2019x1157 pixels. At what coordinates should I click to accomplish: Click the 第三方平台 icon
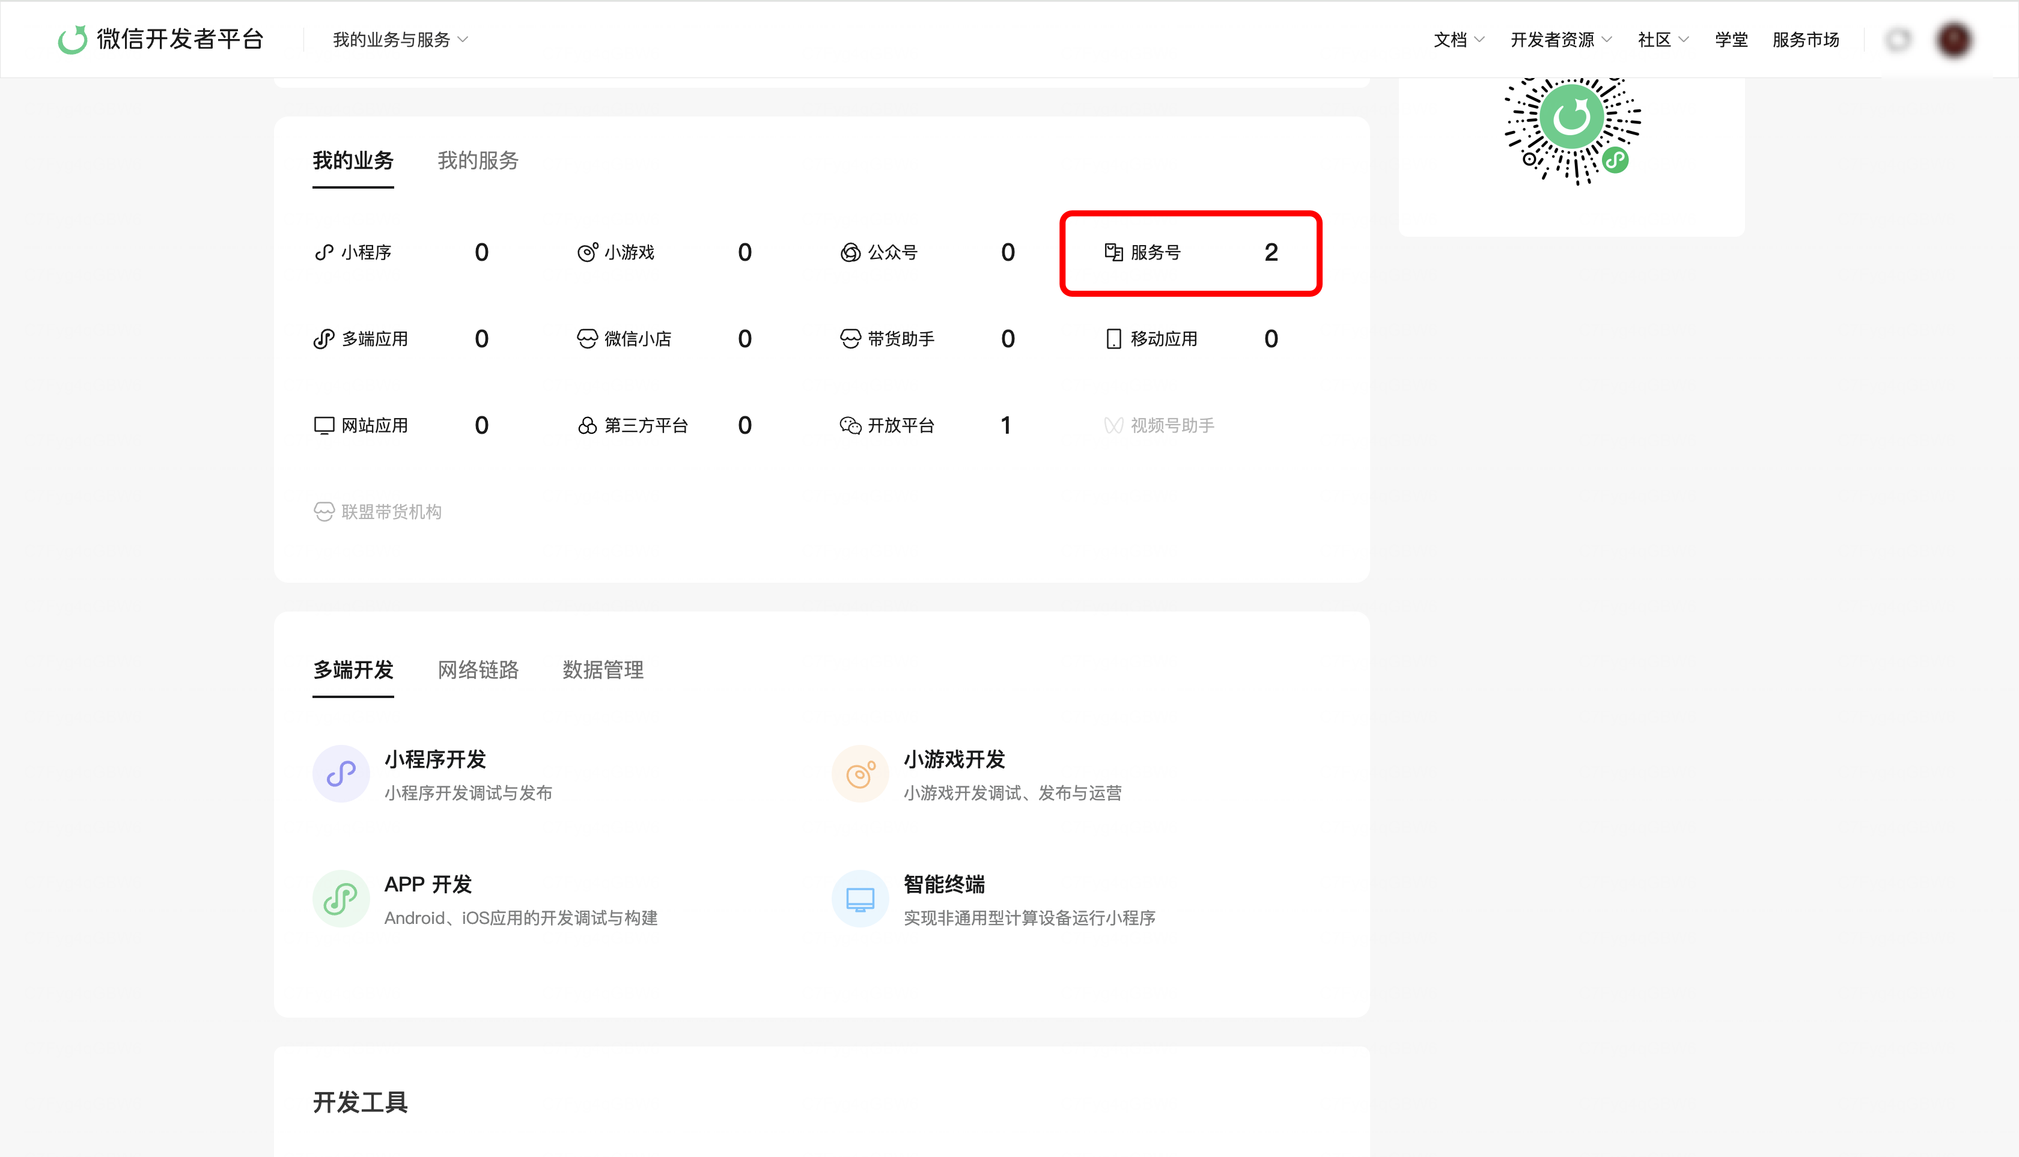588,426
